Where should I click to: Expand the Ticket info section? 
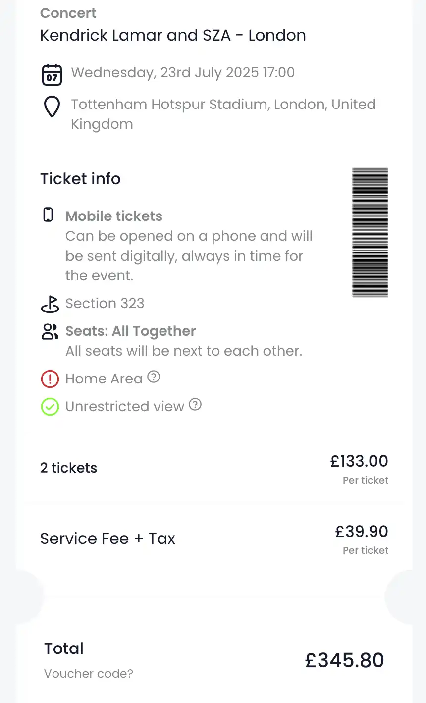80,179
